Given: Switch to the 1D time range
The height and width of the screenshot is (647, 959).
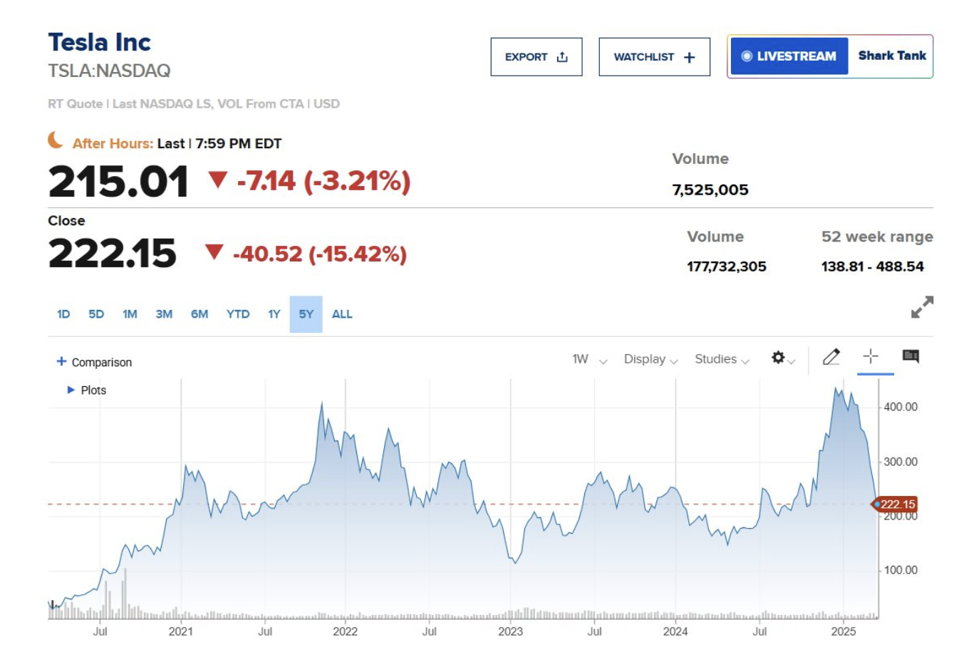Looking at the screenshot, I should click(x=63, y=314).
